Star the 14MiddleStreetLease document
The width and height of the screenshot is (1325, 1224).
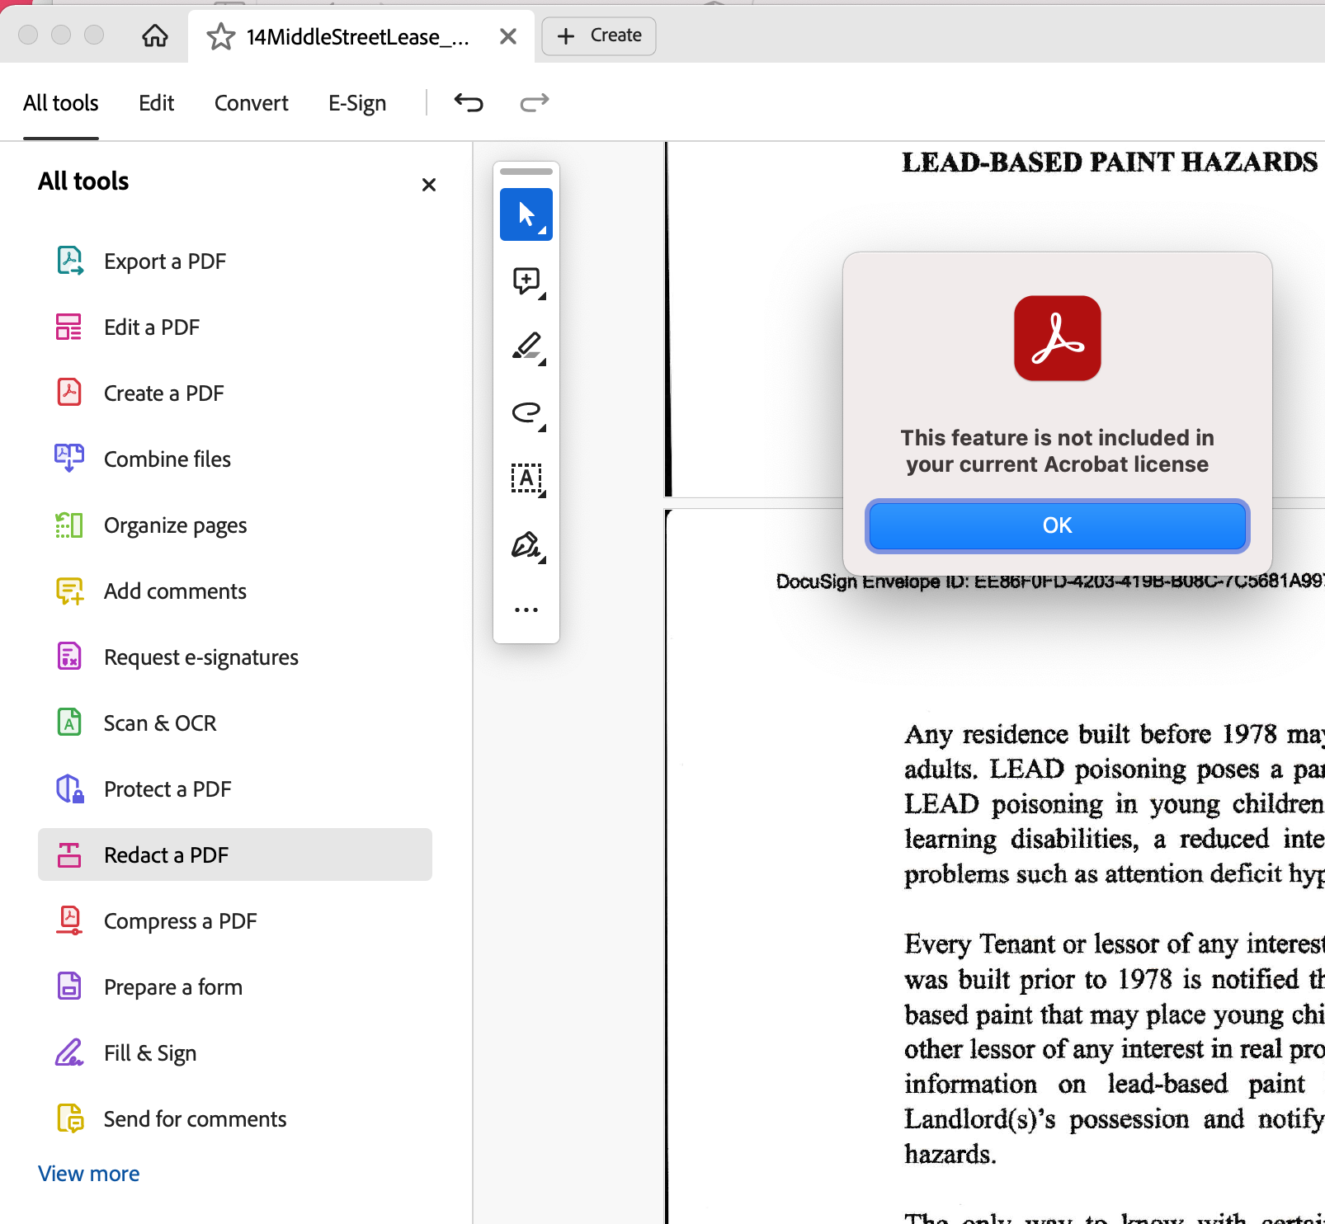point(220,35)
